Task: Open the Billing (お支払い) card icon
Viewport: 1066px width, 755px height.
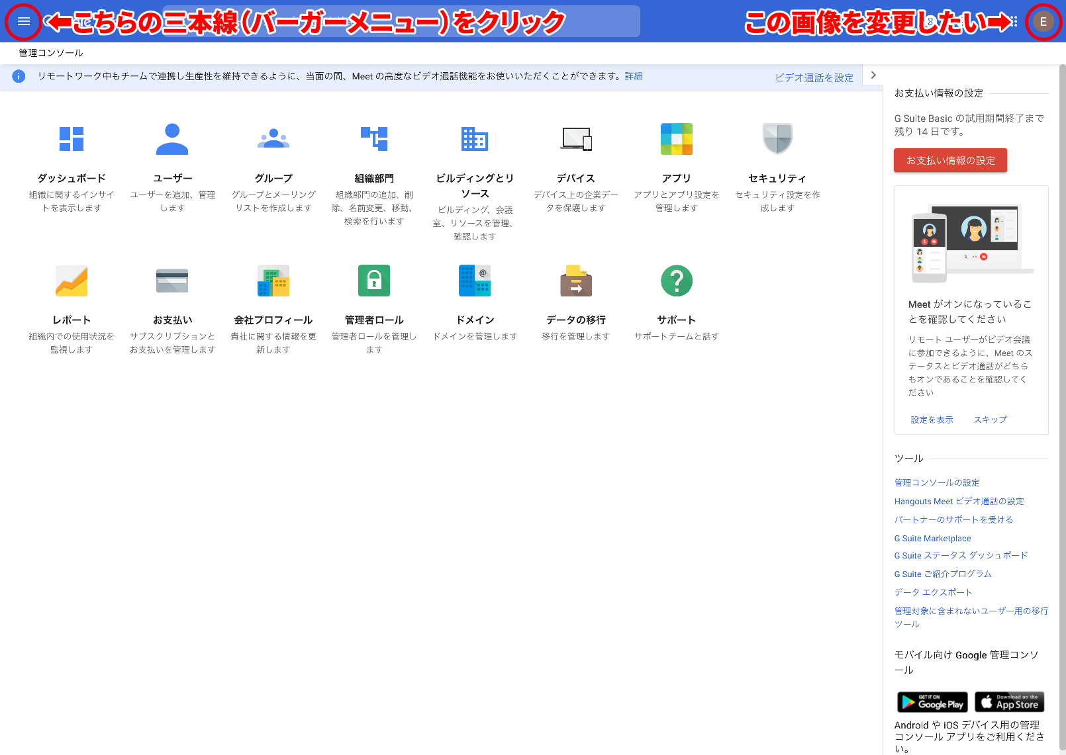Action: [172, 281]
